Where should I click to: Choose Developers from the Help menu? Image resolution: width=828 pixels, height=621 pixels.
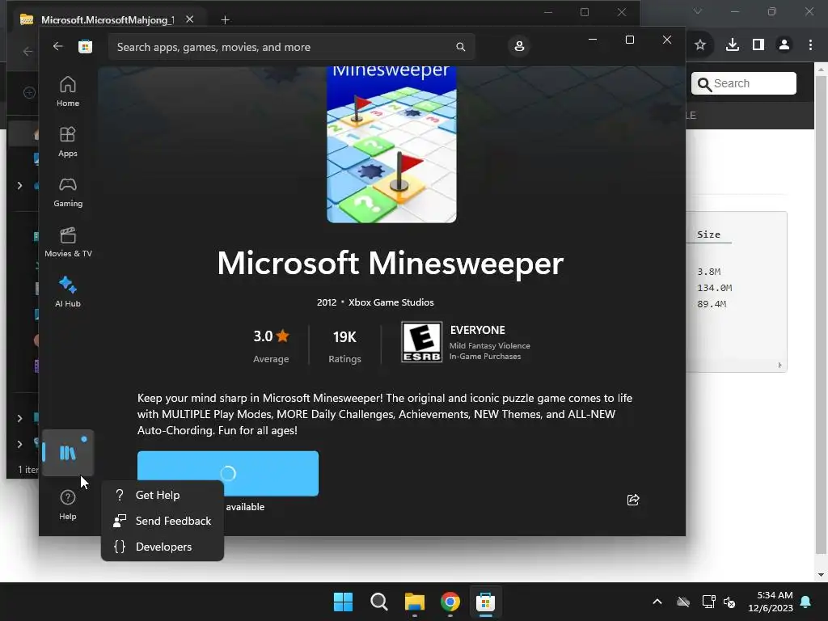pos(162,547)
